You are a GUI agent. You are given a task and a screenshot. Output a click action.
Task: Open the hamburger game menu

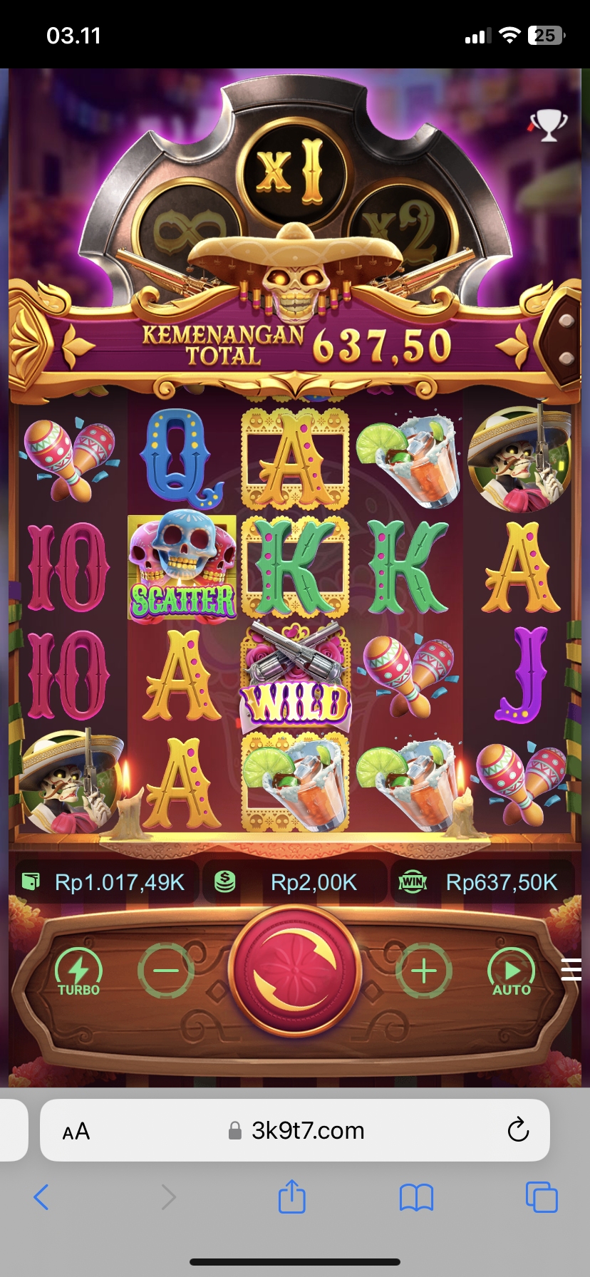point(571,970)
